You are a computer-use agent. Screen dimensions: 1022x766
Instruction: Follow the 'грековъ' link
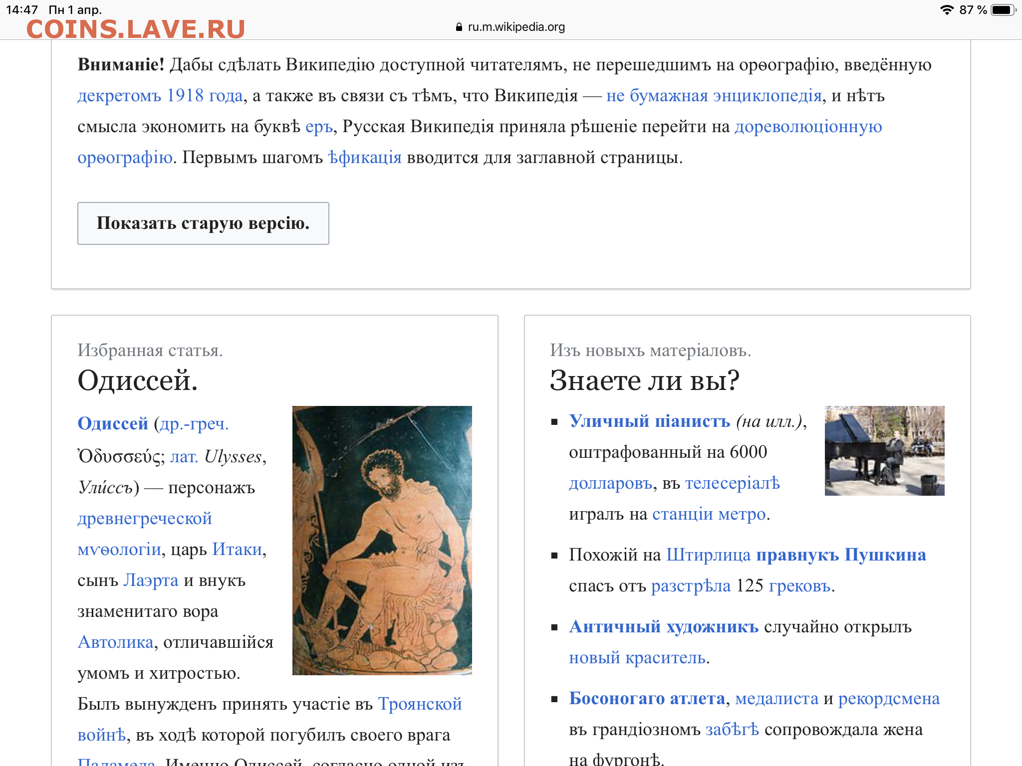point(800,586)
